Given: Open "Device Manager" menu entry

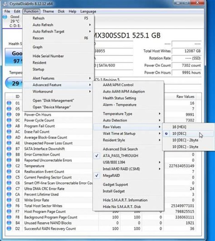Looking at the screenshot, I should 58,107.
